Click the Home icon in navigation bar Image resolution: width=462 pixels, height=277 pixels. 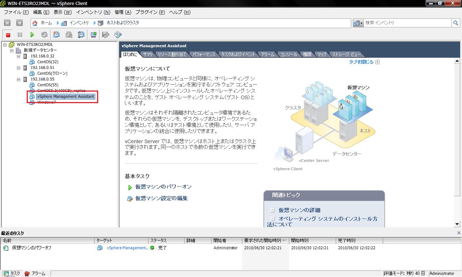pos(35,23)
